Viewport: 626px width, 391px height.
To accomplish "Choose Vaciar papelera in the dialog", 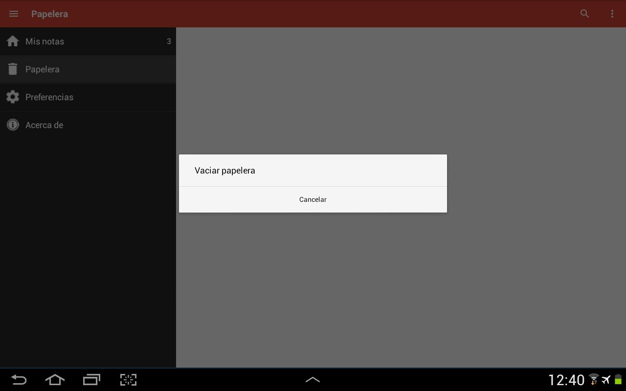I will (313, 171).
